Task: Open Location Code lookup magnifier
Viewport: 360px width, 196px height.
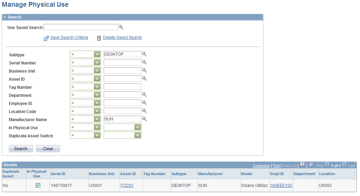Action: 144,111
